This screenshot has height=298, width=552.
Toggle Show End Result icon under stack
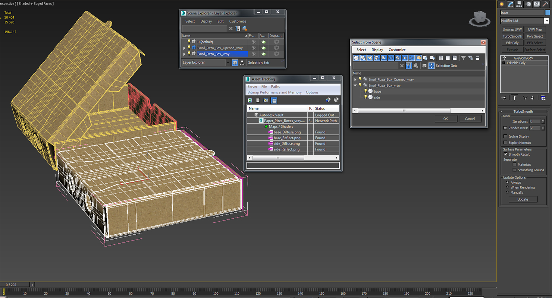514,98
